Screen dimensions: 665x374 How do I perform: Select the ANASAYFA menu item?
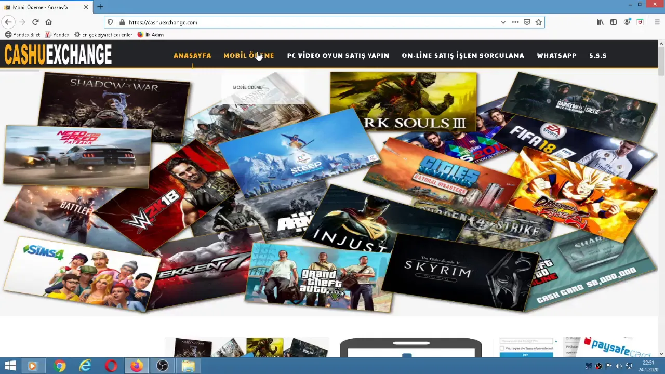192,55
